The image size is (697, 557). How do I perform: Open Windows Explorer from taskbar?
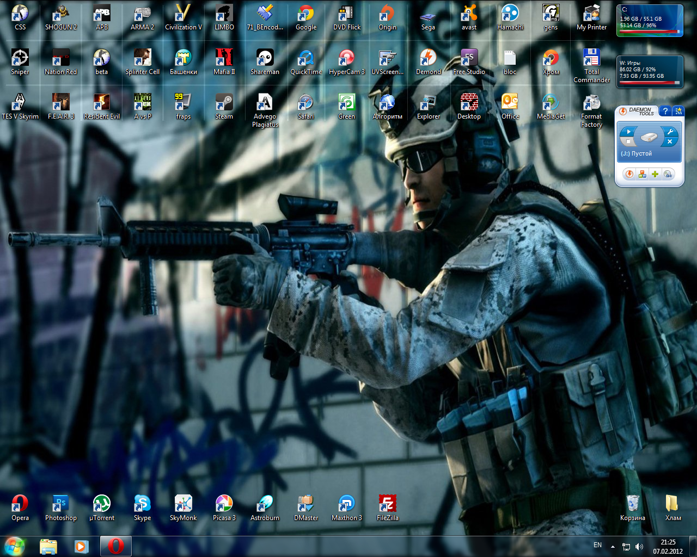click(48, 546)
